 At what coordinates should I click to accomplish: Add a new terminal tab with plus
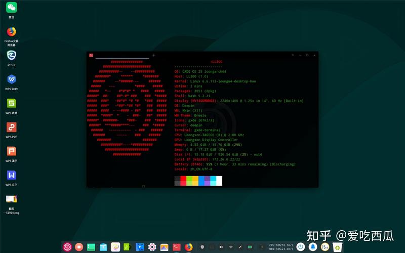point(154,55)
